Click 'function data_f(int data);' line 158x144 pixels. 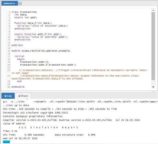click(x=33, y=23)
